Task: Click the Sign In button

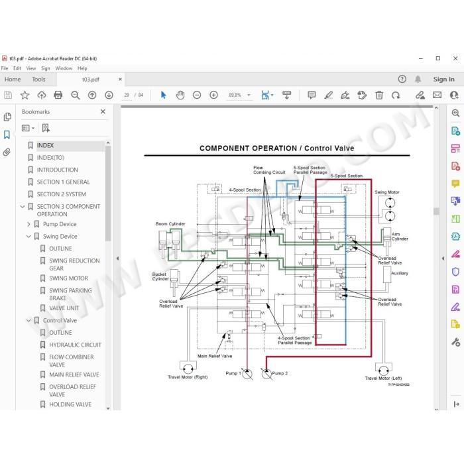Action: click(443, 80)
